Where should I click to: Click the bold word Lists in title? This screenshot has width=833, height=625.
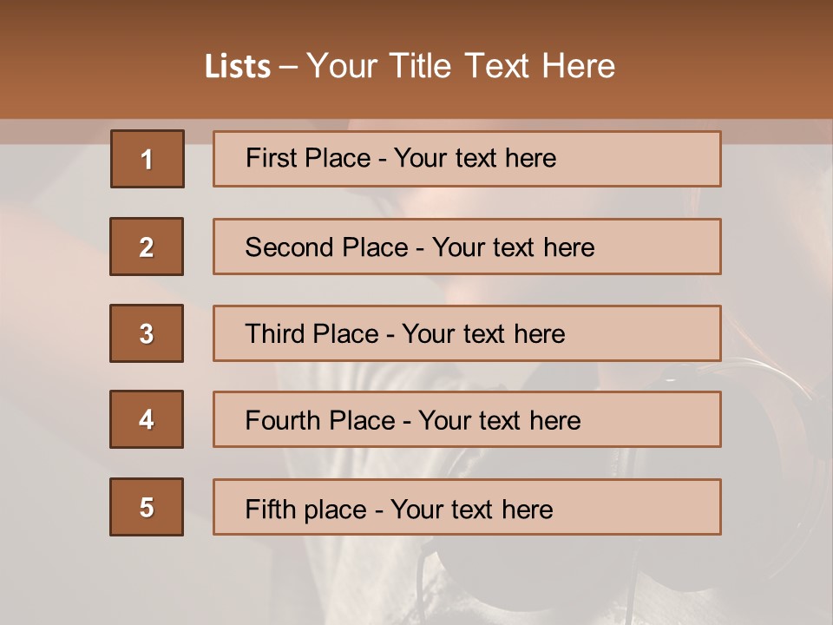238,67
